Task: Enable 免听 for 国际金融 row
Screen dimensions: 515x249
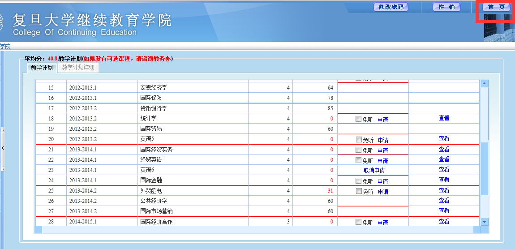Action: pos(358,181)
